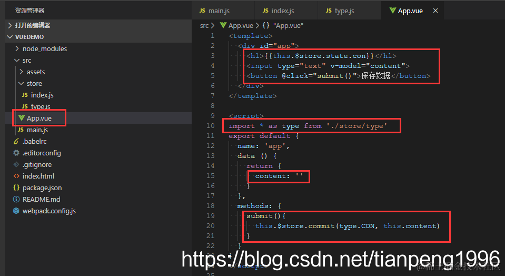Click the name: 'app' line

[264, 146]
